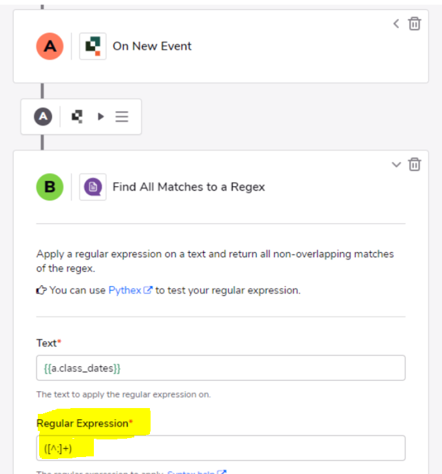Image resolution: width=442 pixels, height=474 pixels.
Task: Click Find All Matches to a Regex title
Action: (x=188, y=187)
